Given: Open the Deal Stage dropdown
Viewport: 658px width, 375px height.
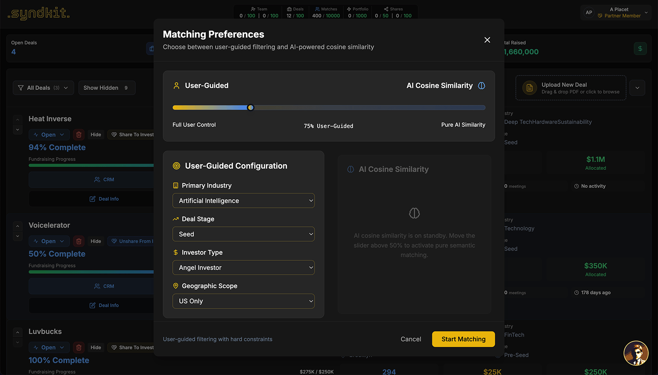Looking at the screenshot, I should click(243, 234).
